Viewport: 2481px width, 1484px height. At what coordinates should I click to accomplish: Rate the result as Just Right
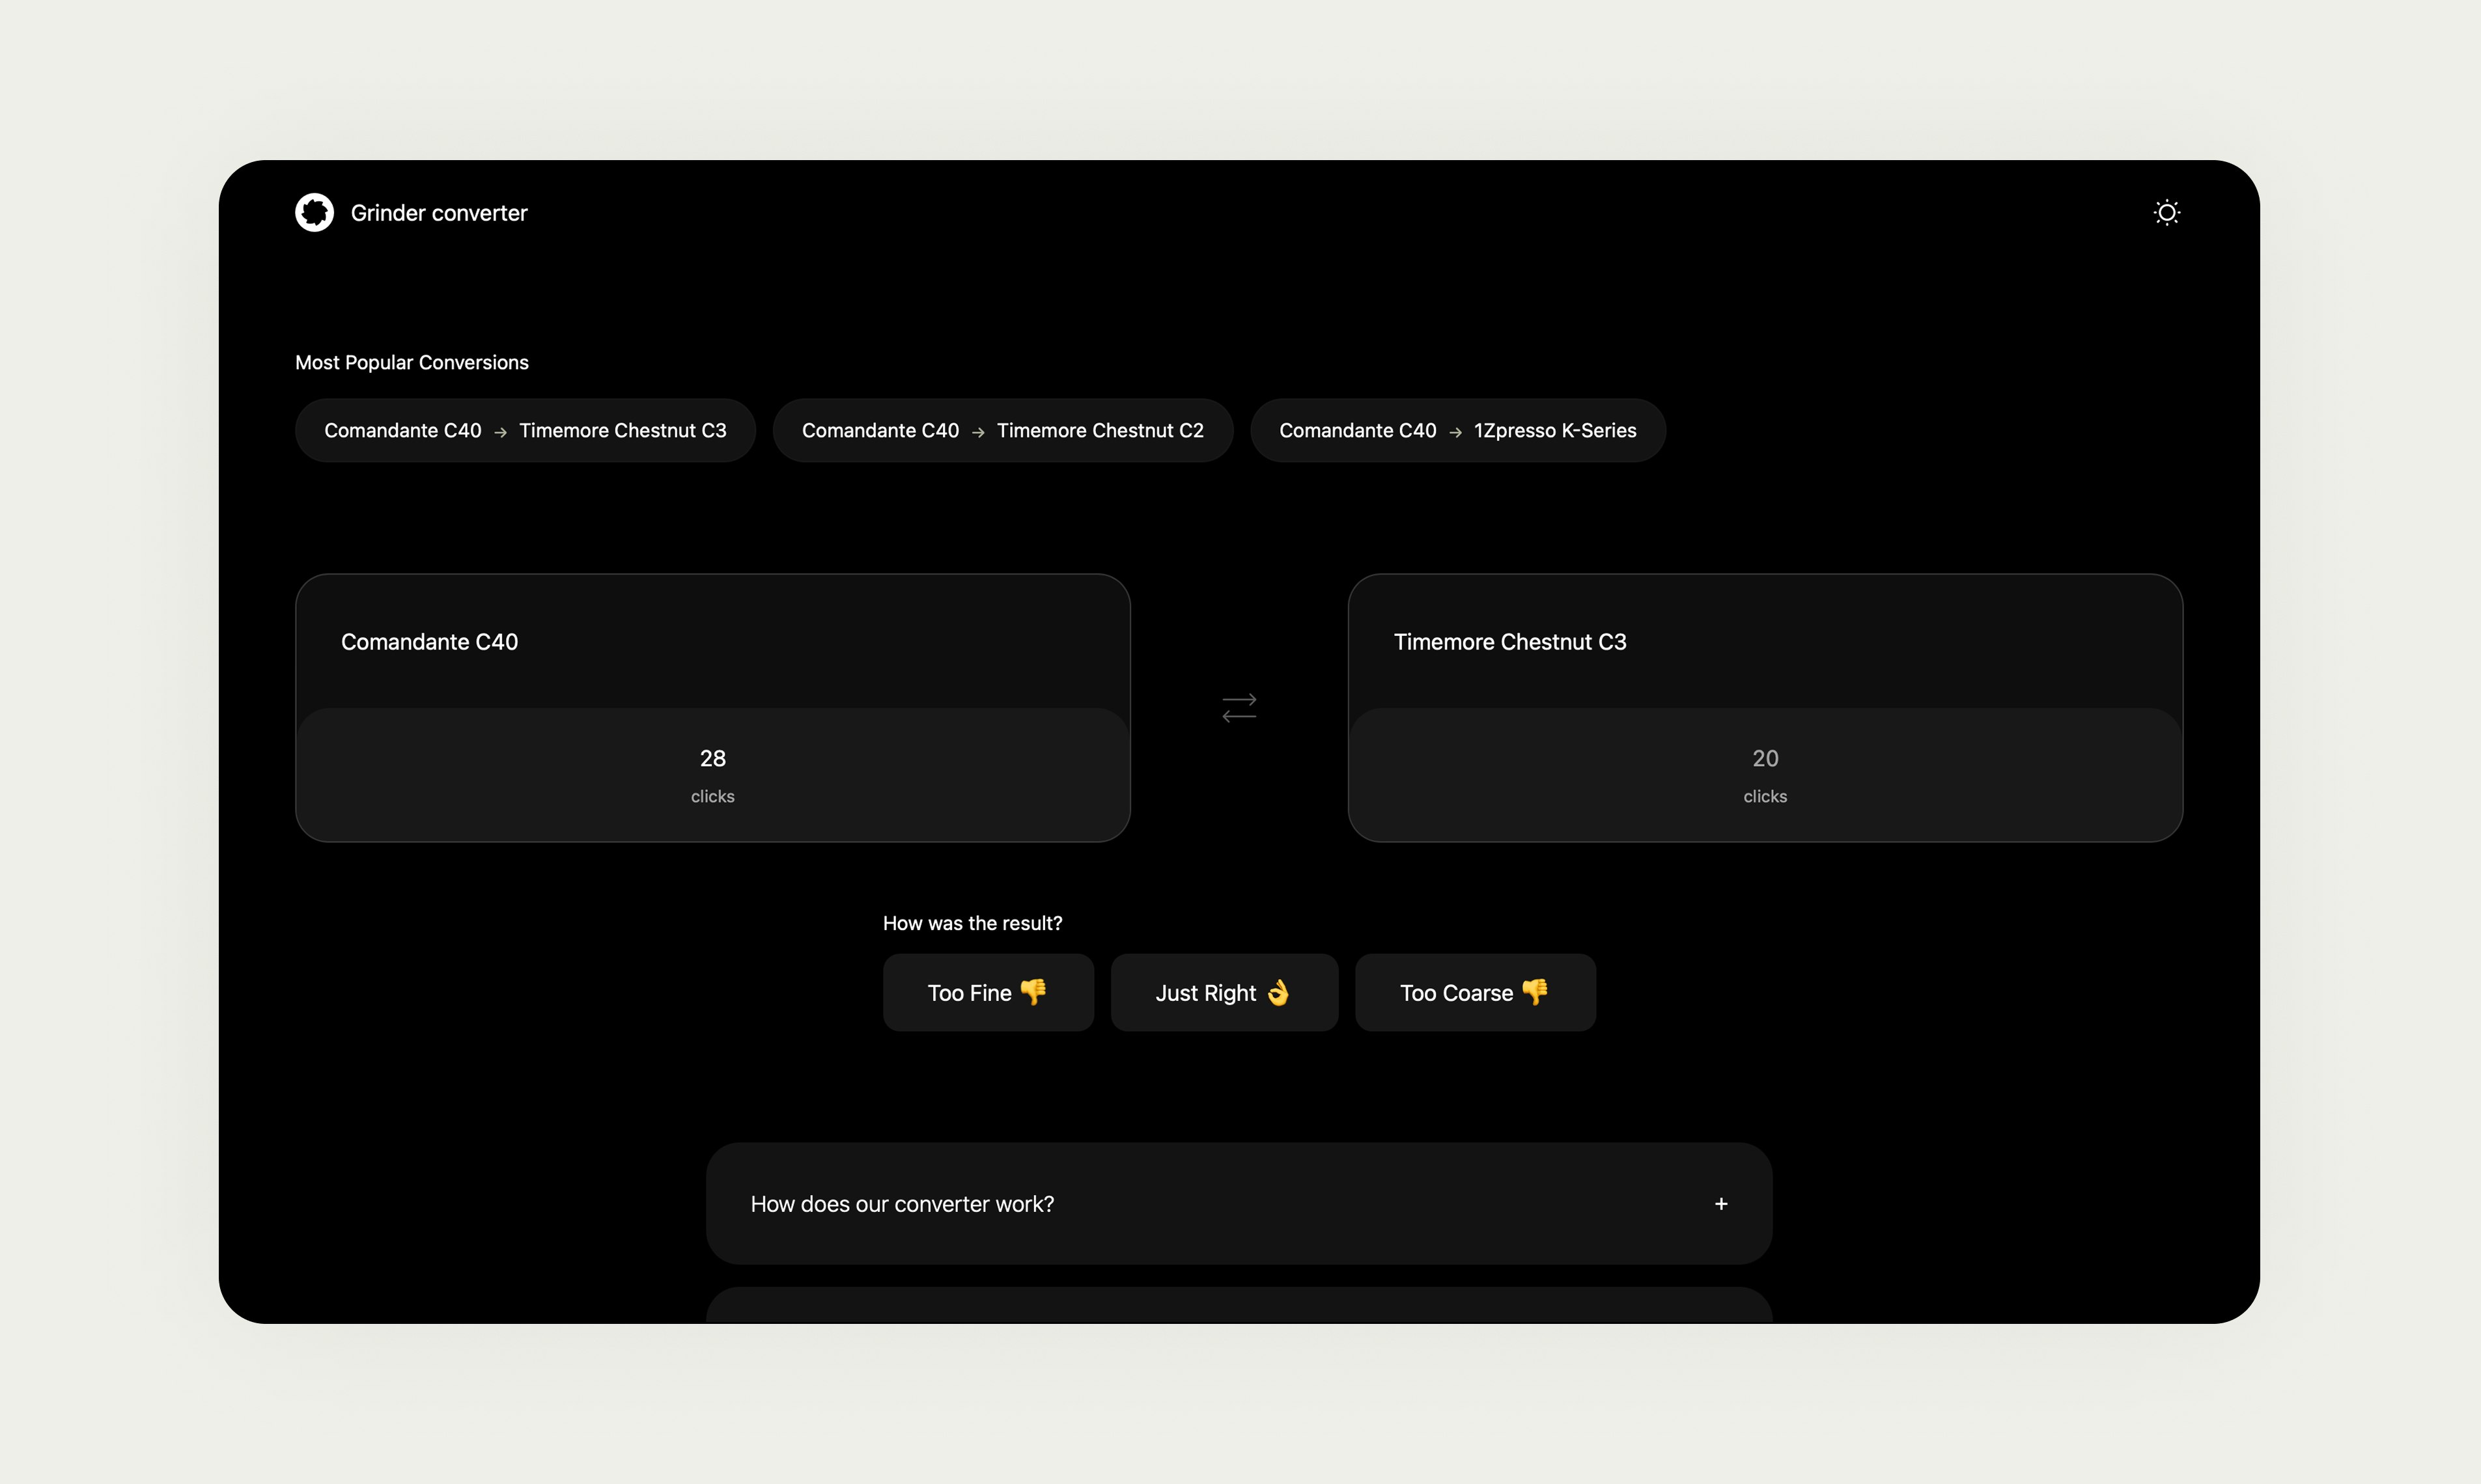point(1224,992)
